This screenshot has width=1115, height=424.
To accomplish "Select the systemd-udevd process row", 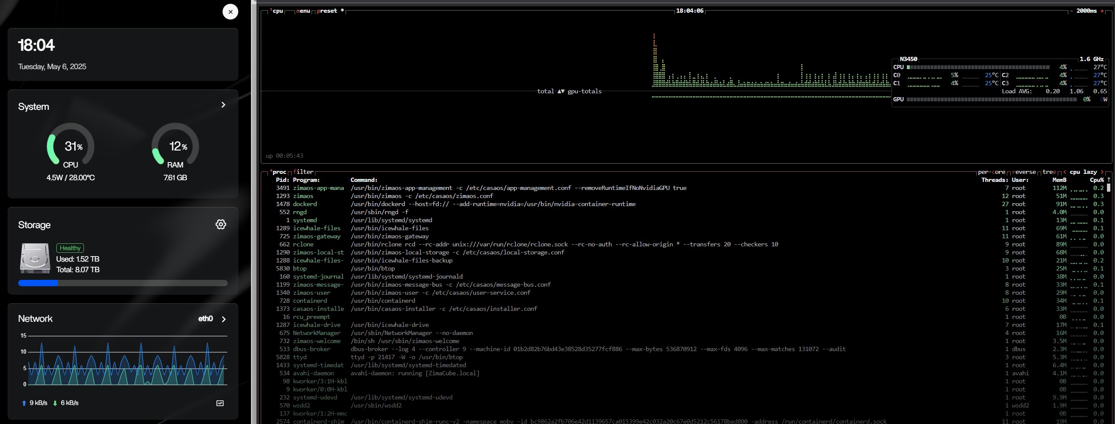I will pyautogui.click(x=689, y=398).
